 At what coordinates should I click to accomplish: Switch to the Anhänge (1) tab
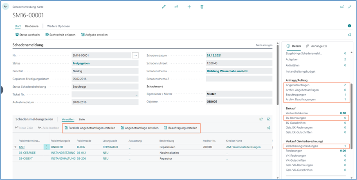coord(317,46)
